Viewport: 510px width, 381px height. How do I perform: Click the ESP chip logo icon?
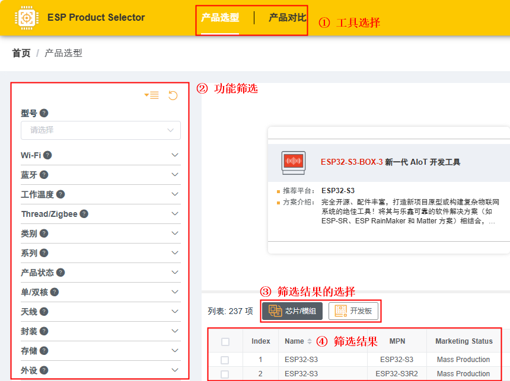coord(26,18)
